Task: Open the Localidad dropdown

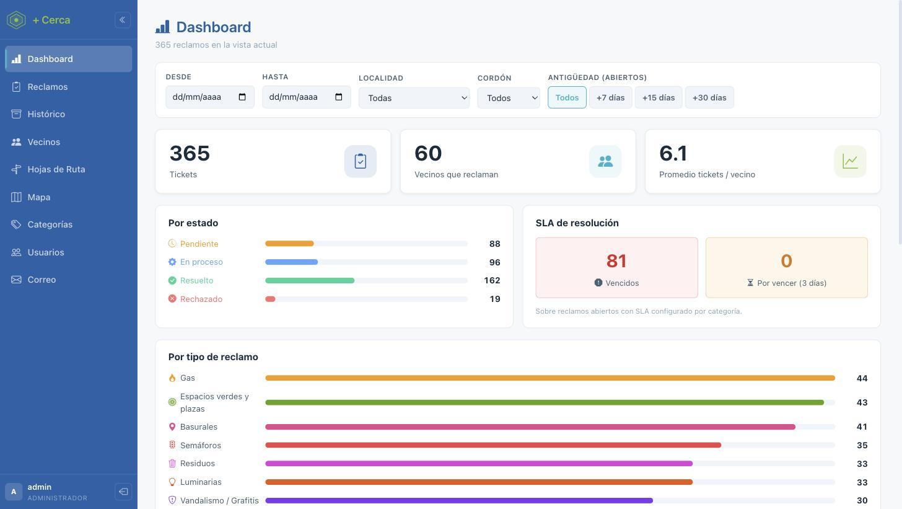Action: click(x=414, y=98)
